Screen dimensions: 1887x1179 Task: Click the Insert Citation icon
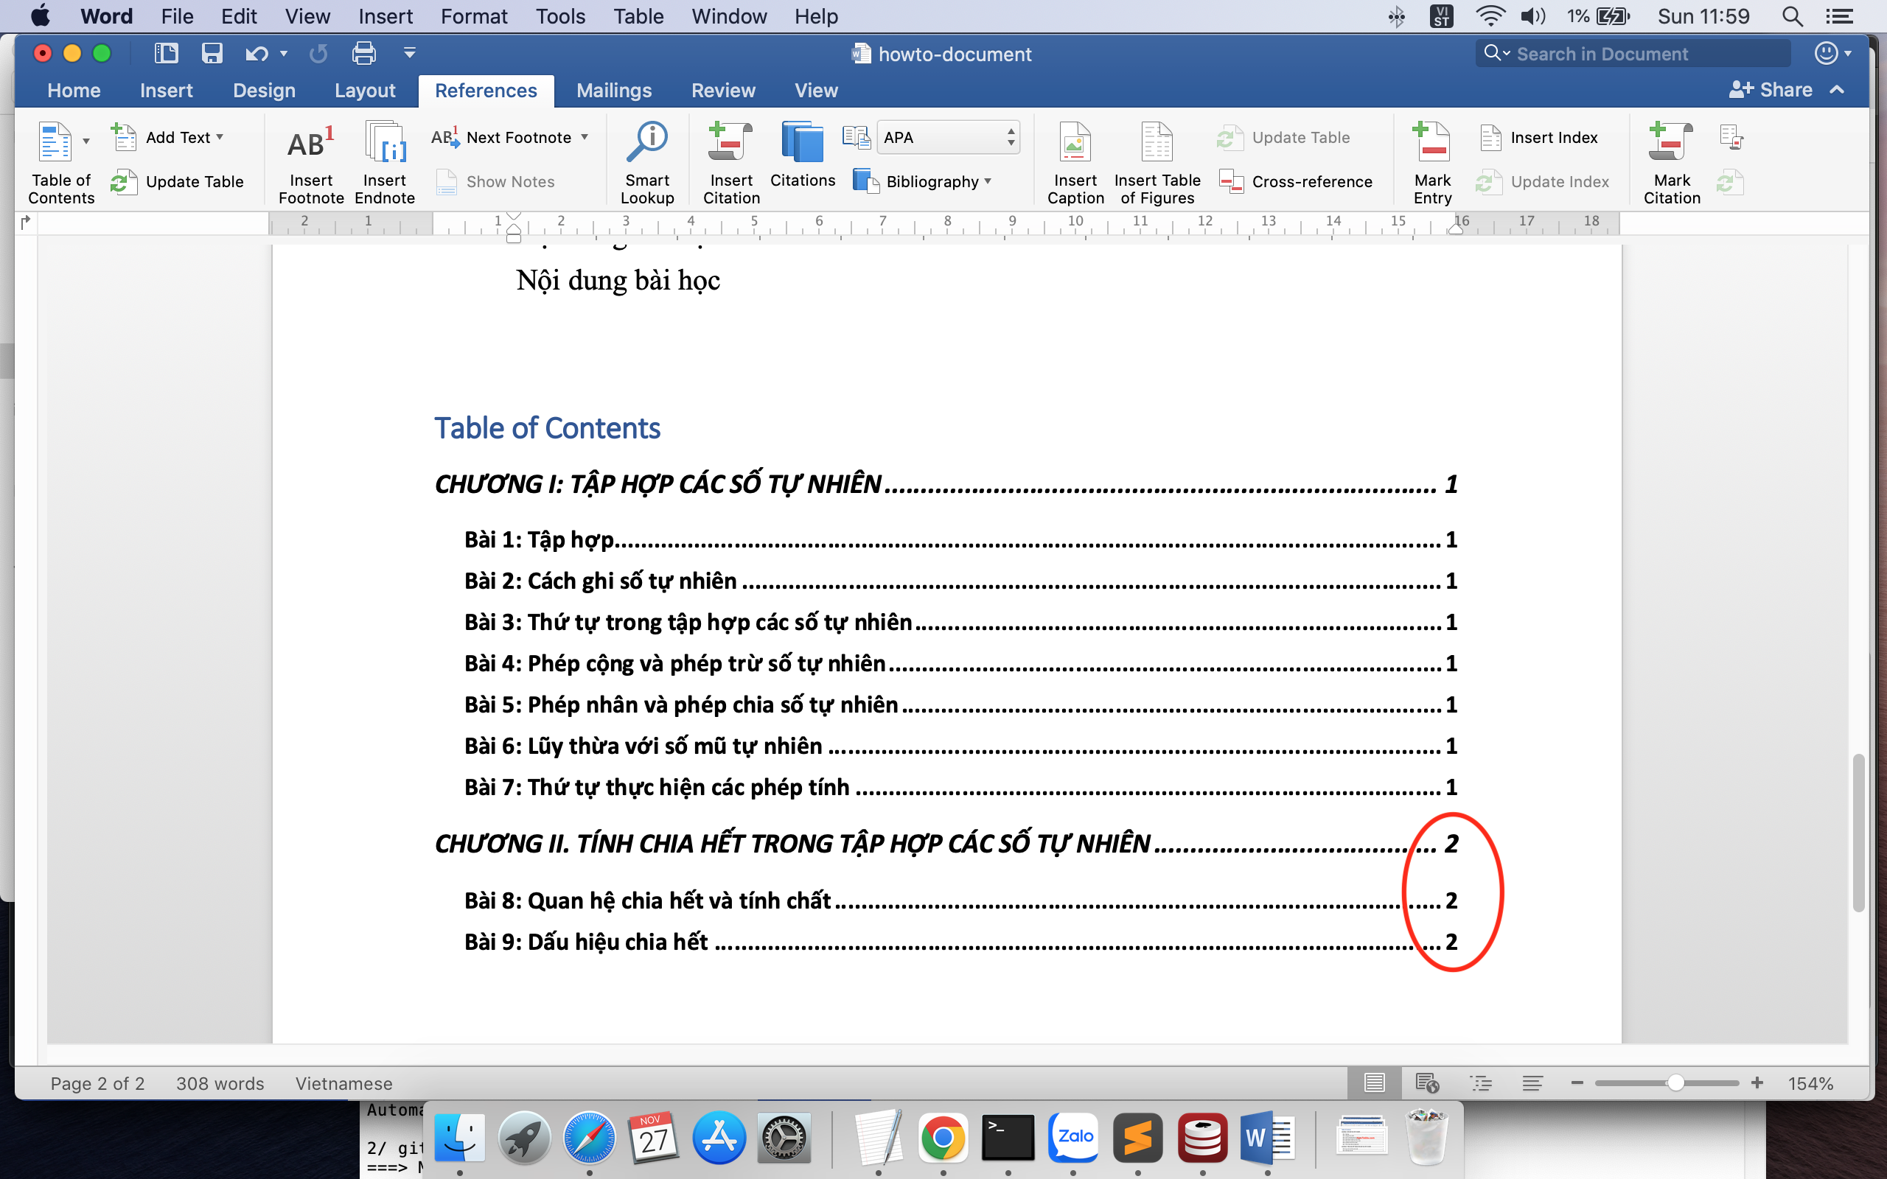(x=730, y=143)
